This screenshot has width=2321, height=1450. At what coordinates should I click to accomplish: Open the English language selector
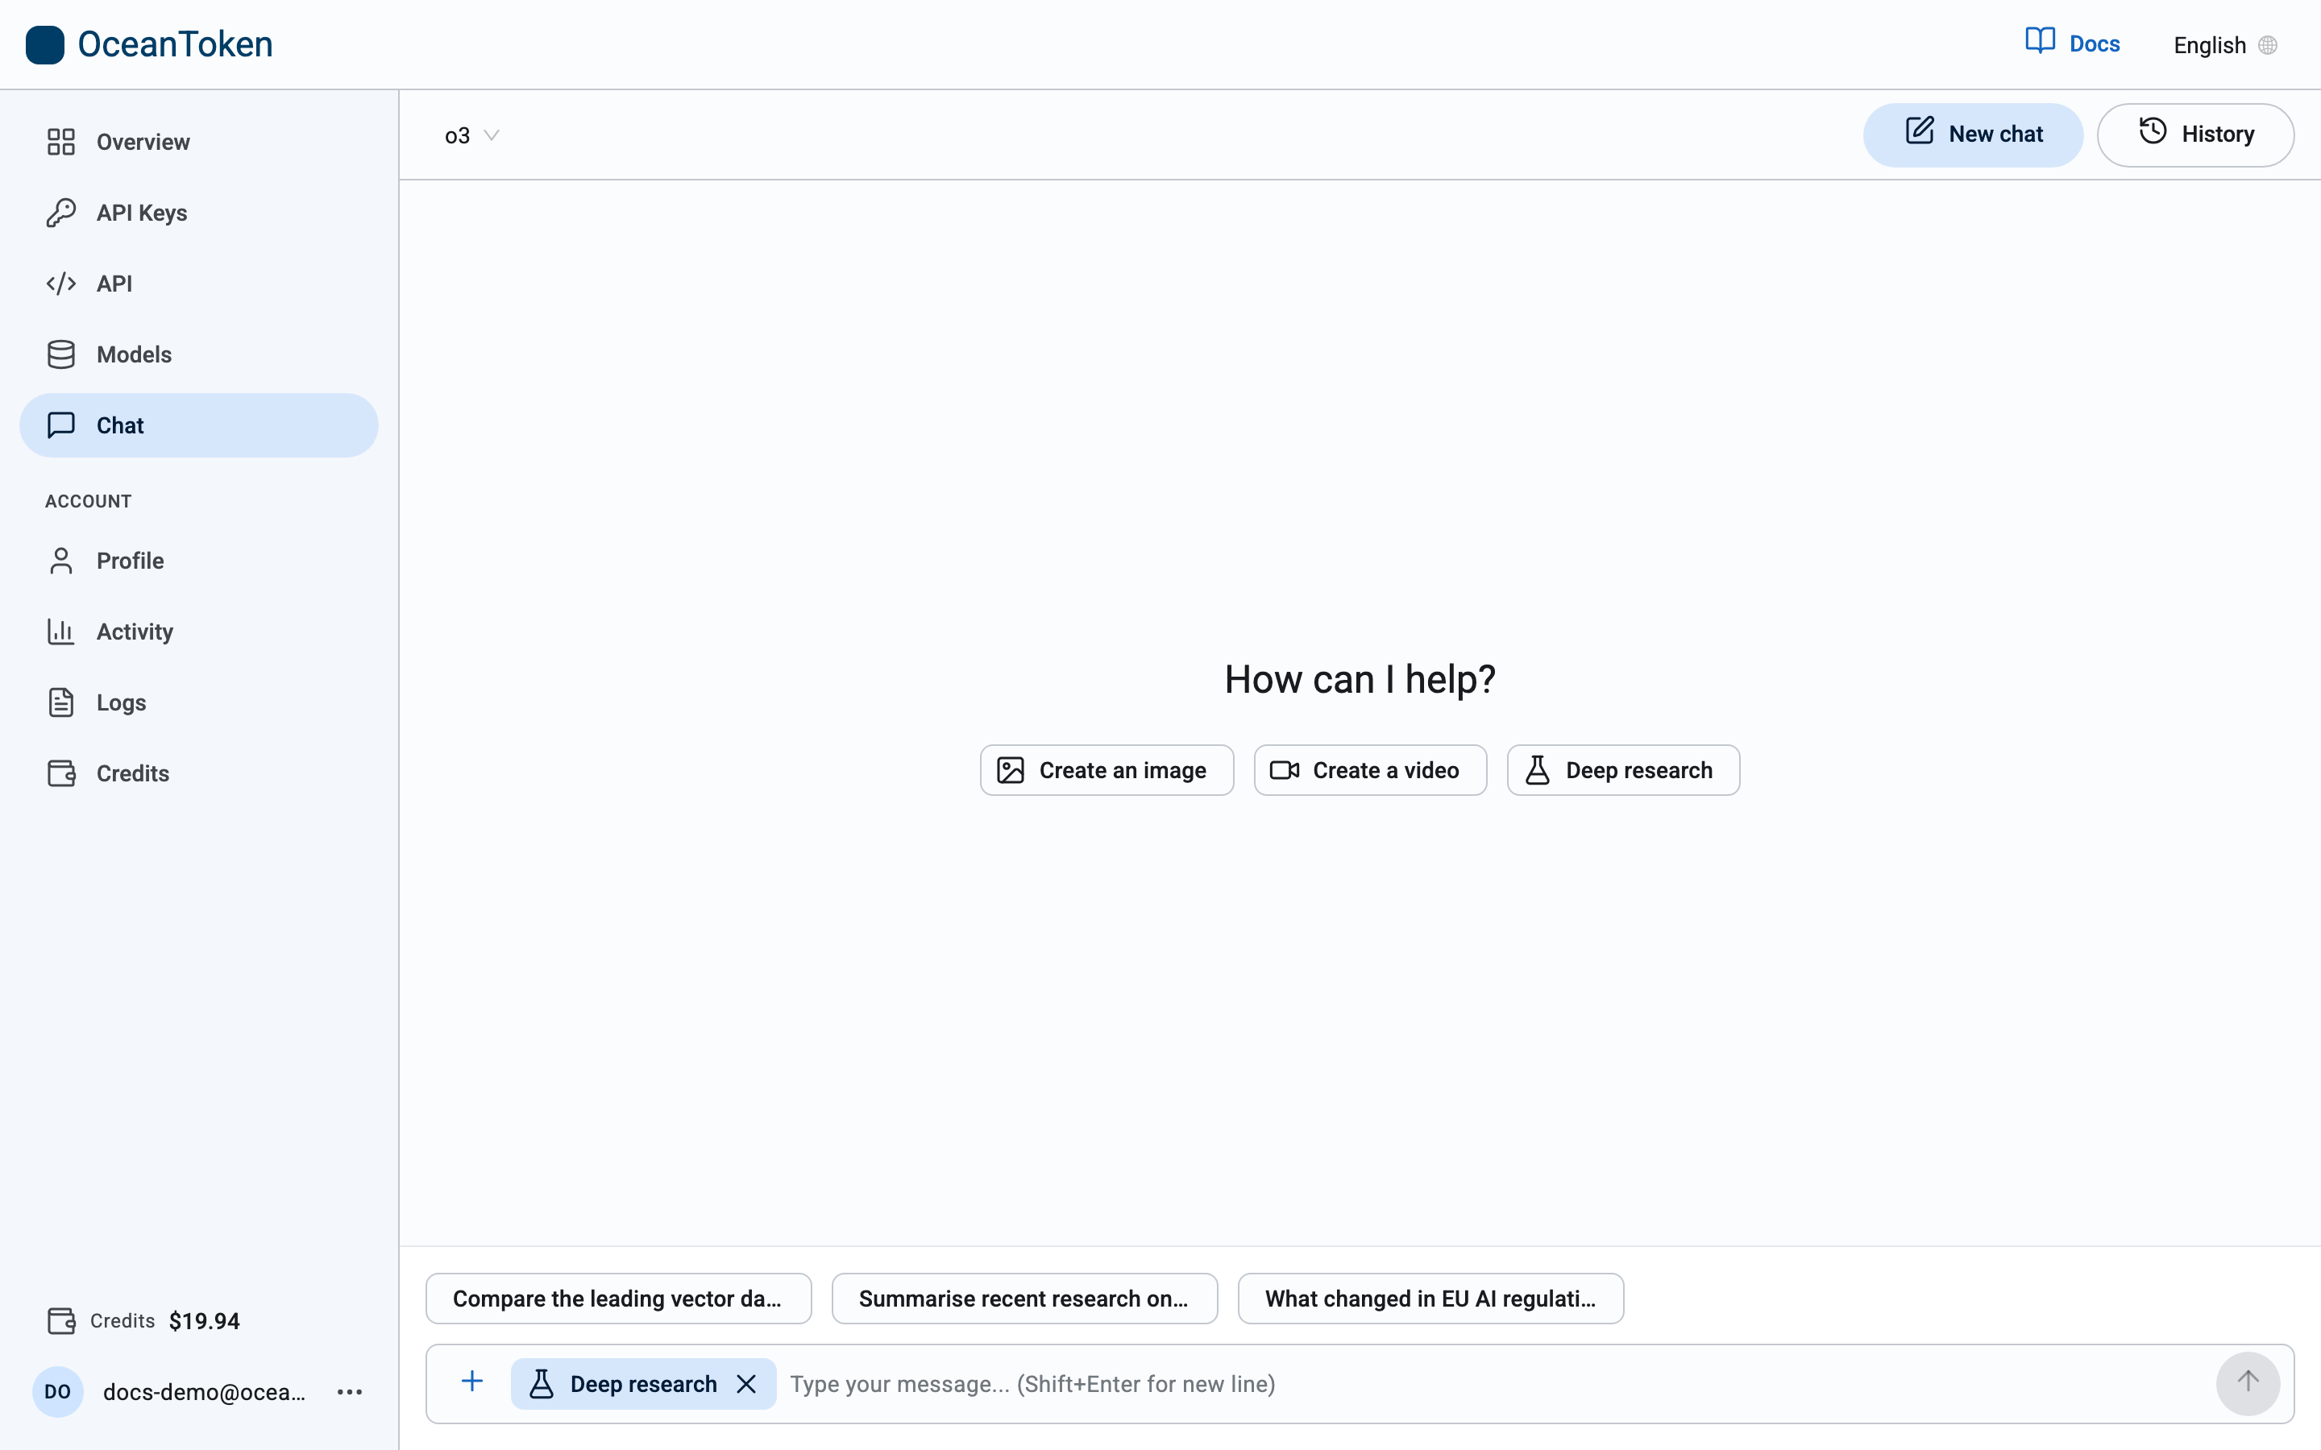[x=2225, y=45]
